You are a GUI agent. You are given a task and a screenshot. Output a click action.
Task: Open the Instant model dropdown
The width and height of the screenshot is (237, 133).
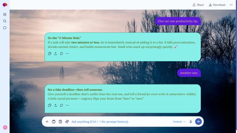pos(179,122)
